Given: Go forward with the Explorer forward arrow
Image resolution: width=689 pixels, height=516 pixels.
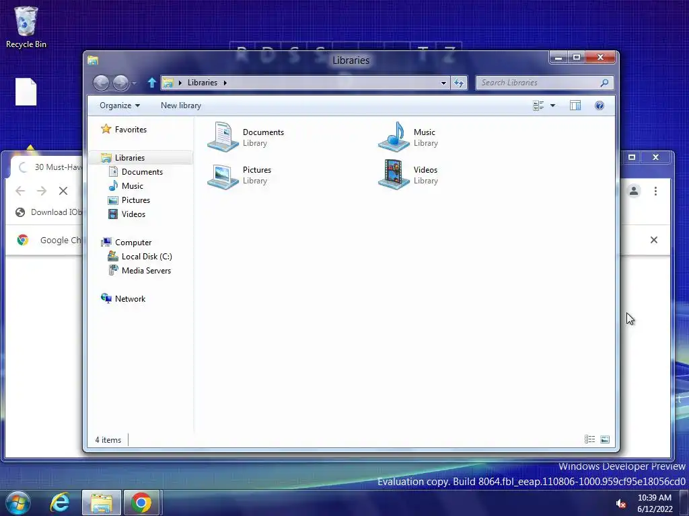Looking at the screenshot, I should click(x=121, y=83).
